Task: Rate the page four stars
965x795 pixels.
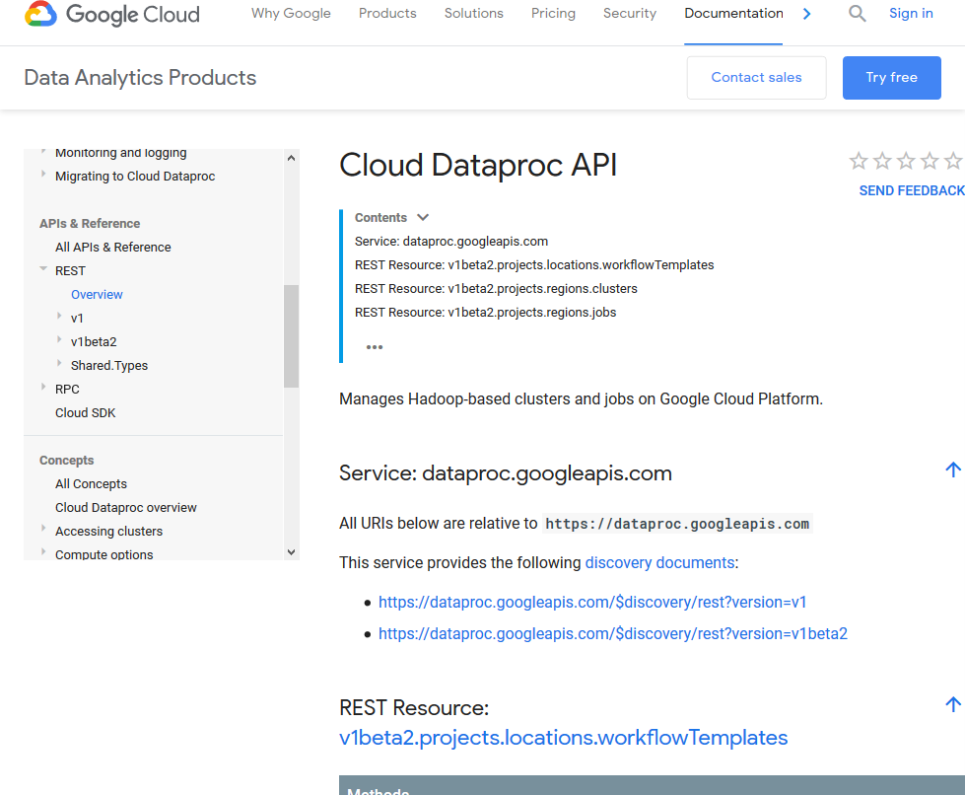Action: click(930, 161)
